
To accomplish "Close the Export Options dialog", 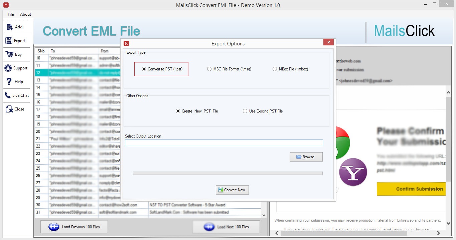I will tap(328, 42).
